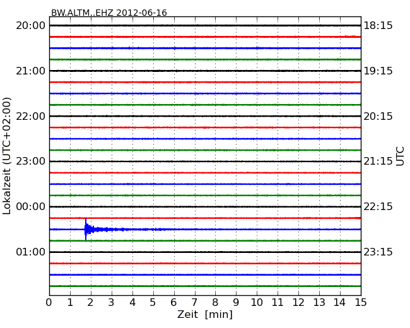This screenshot has height=328, width=410.
Task: Click the 22:00 local time label
Action: 31,116
